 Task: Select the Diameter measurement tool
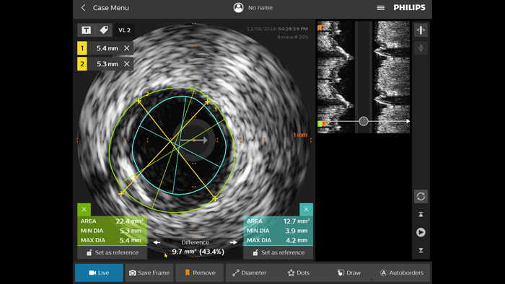coord(250,272)
